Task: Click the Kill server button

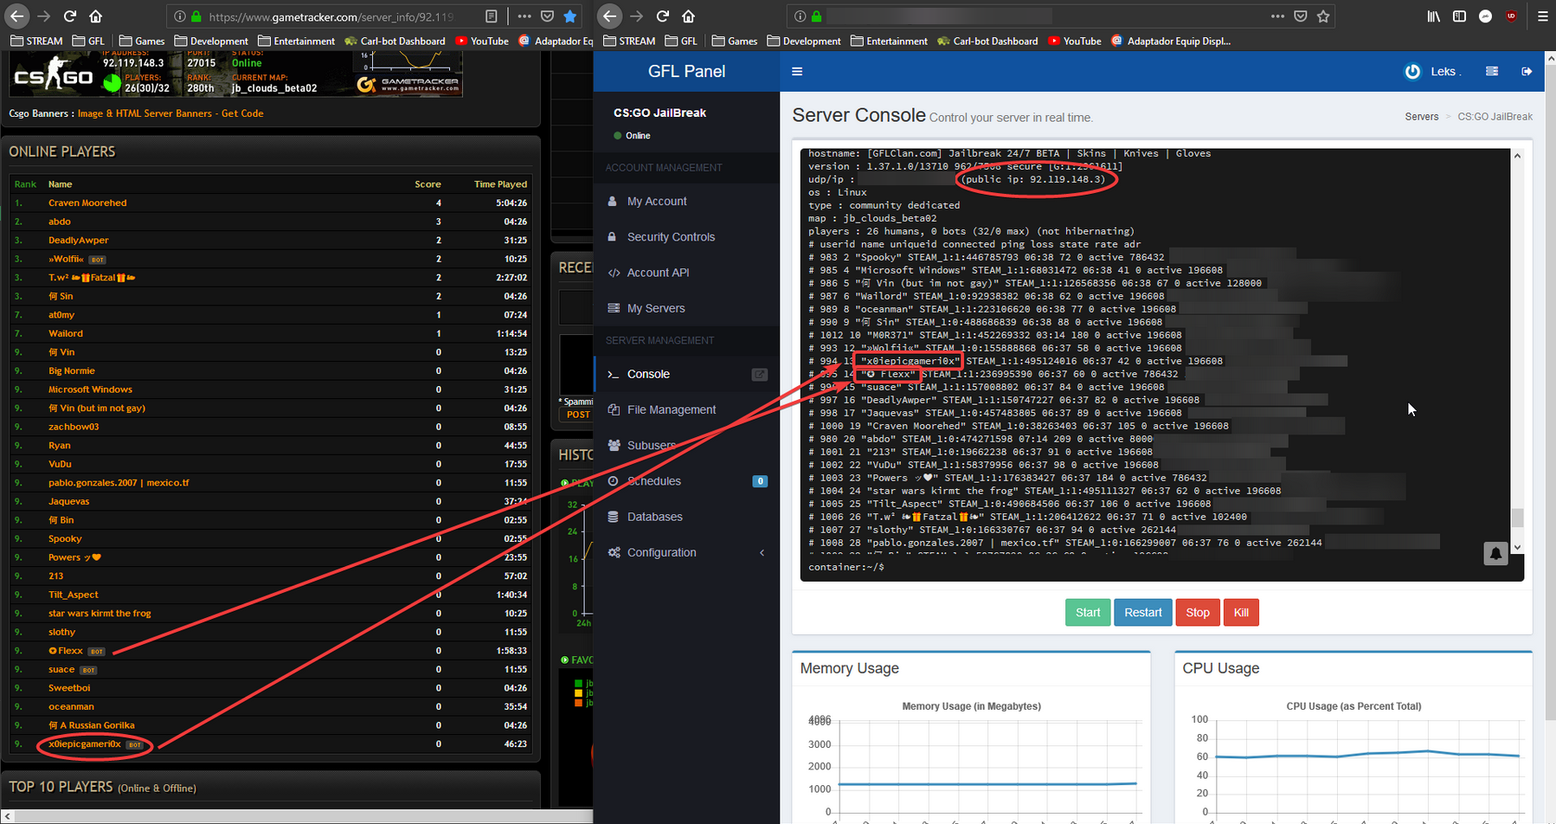Action: tap(1241, 612)
